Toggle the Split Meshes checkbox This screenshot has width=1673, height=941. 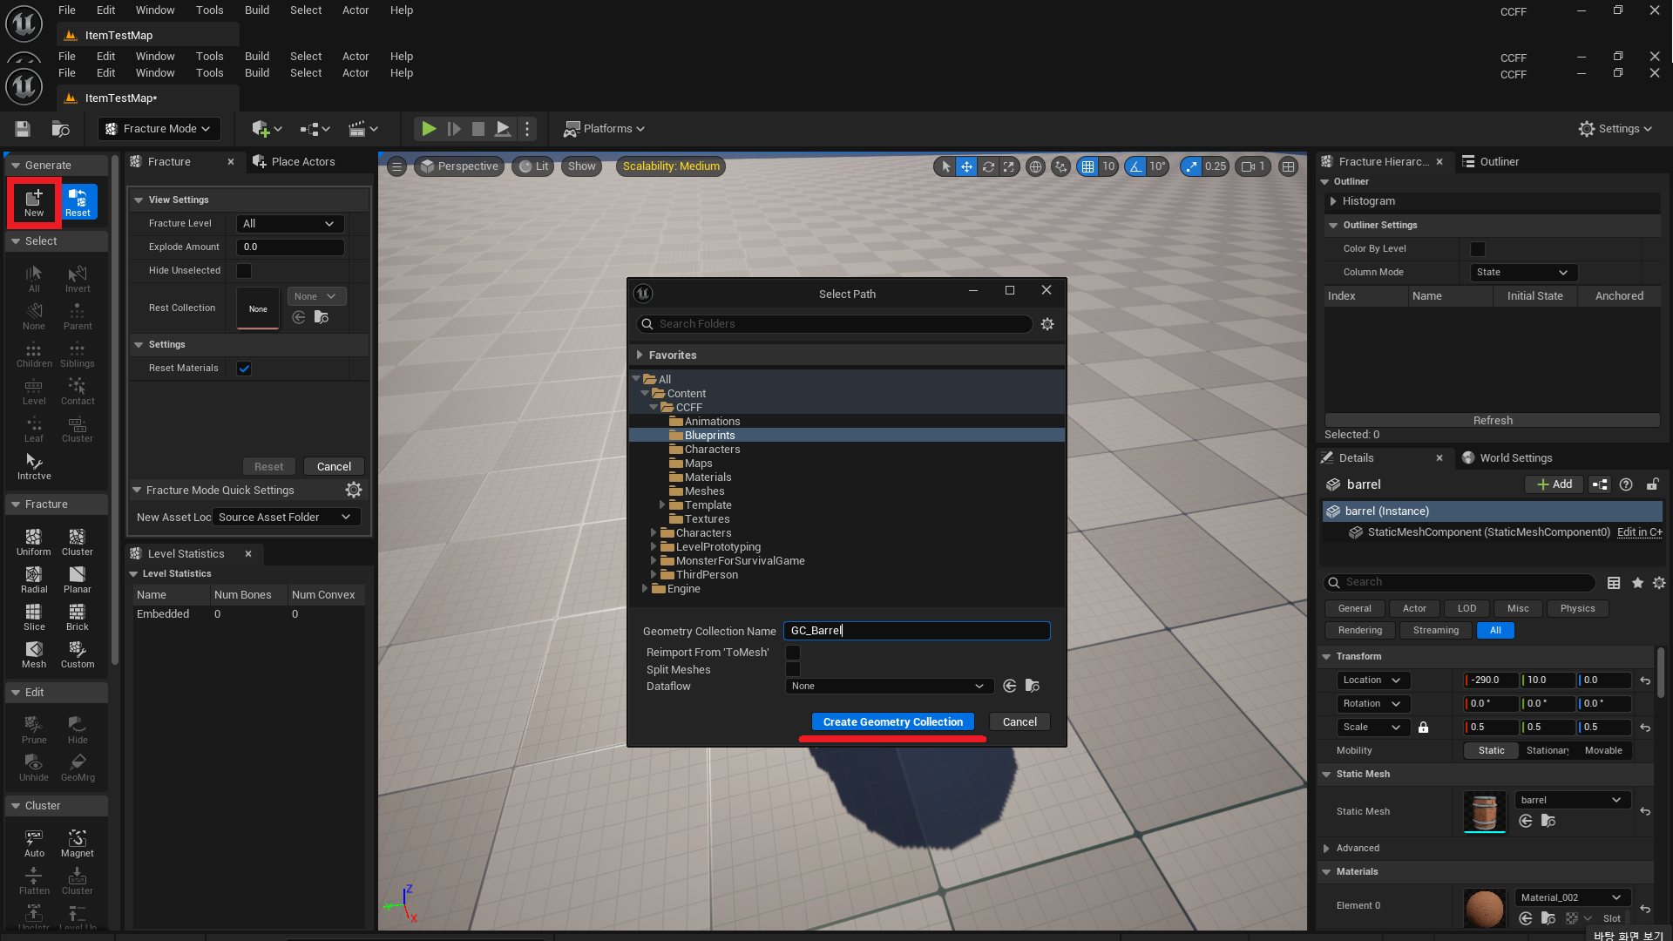coord(793,670)
